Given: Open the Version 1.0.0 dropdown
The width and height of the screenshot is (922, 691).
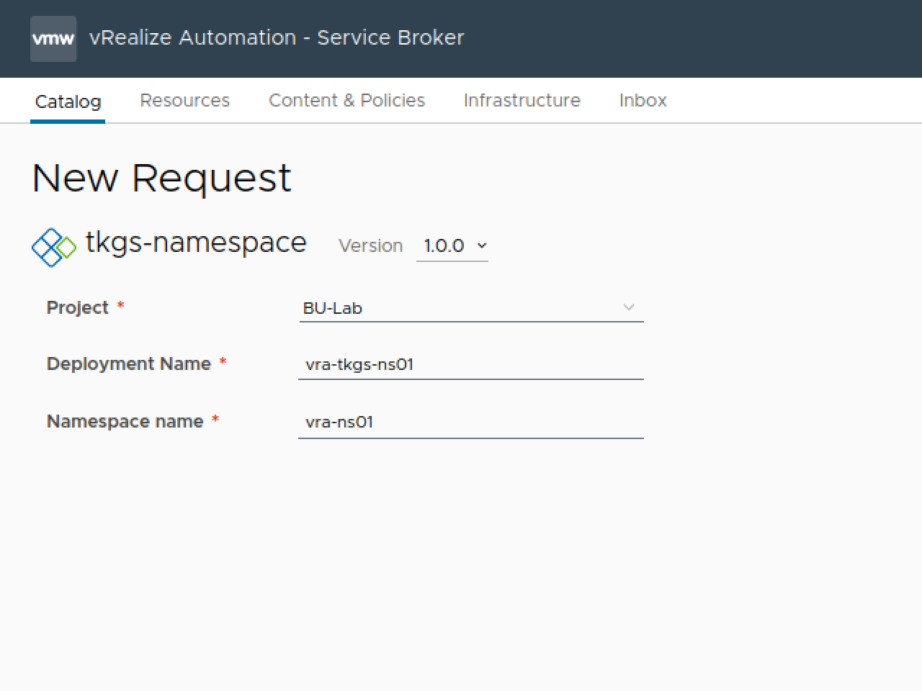Looking at the screenshot, I should click(x=452, y=246).
